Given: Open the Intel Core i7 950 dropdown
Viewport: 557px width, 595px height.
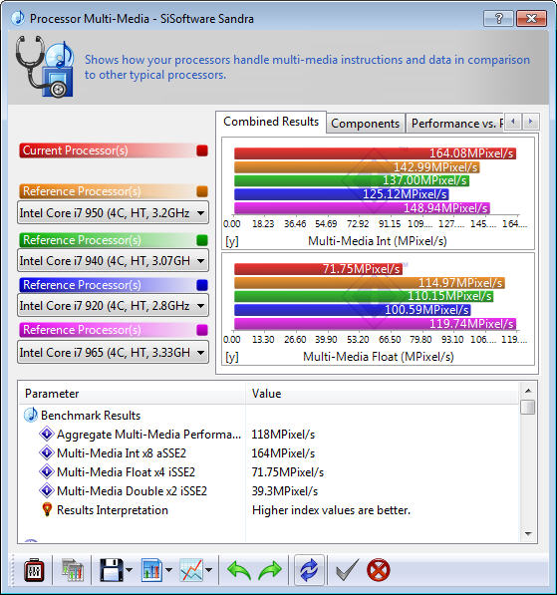Looking at the screenshot, I should pyautogui.click(x=113, y=213).
